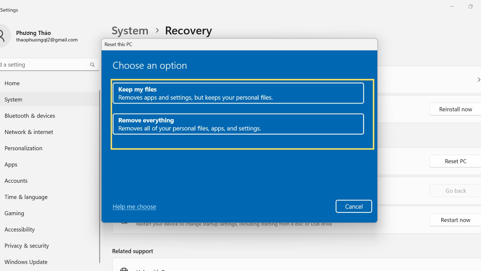481x271 pixels.
Task: Click the Go back button
Action: click(x=455, y=190)
